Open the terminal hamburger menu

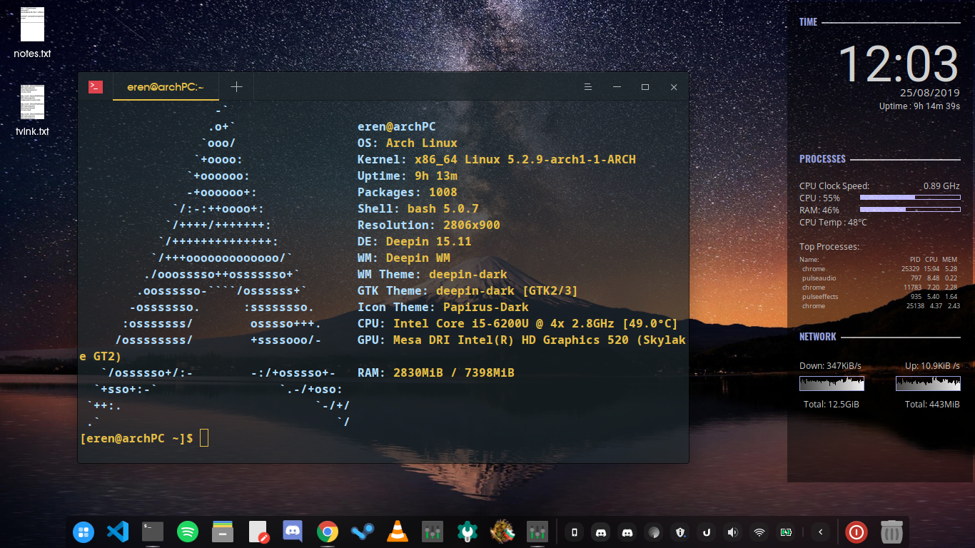click(x=588, y=87)
